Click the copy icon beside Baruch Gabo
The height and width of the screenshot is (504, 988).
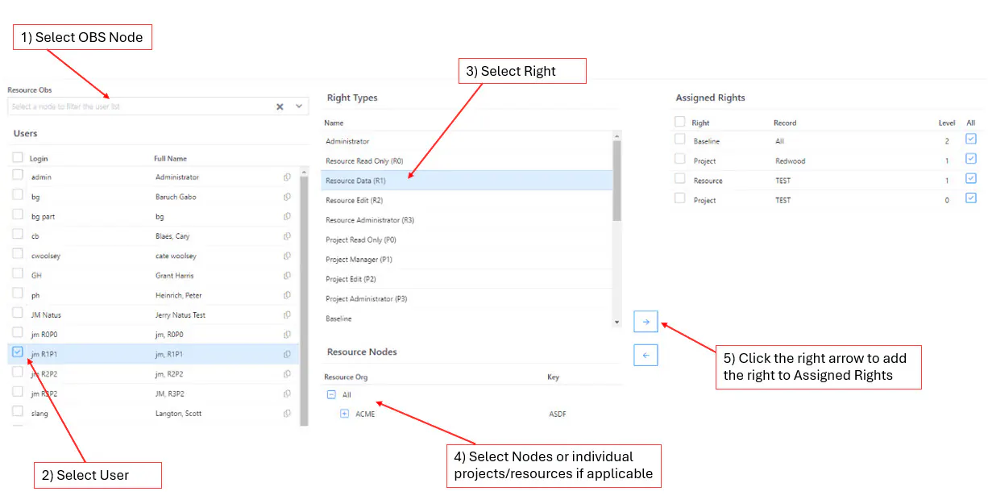pyautogui.click(x=287, y=197)
